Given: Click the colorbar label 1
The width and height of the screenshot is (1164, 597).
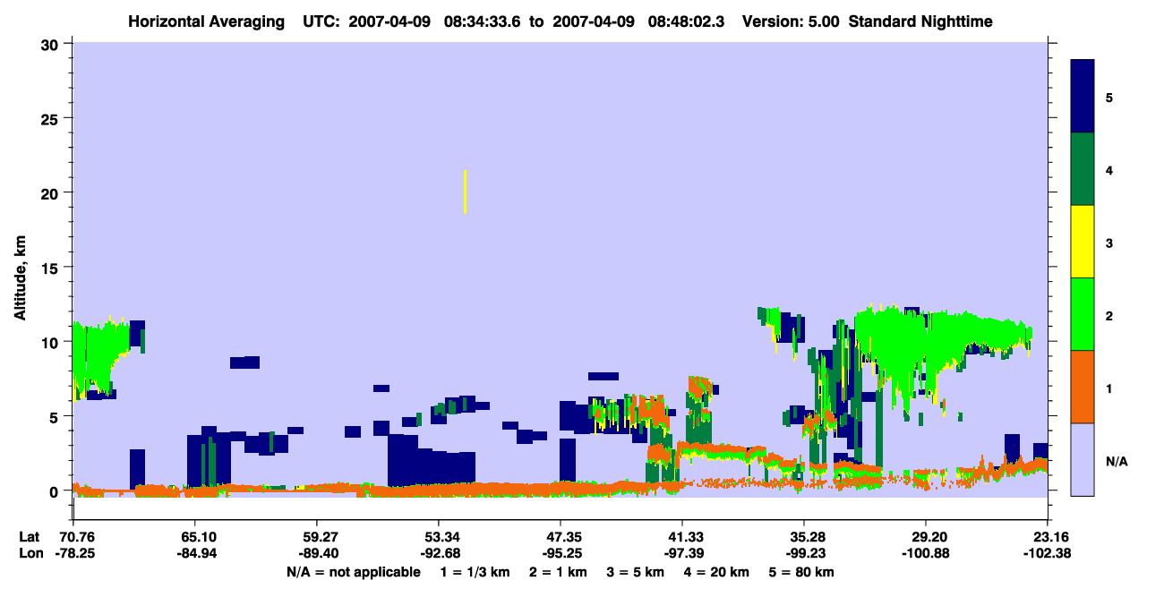Looking at the screenshot, I should coord(1109,388).
